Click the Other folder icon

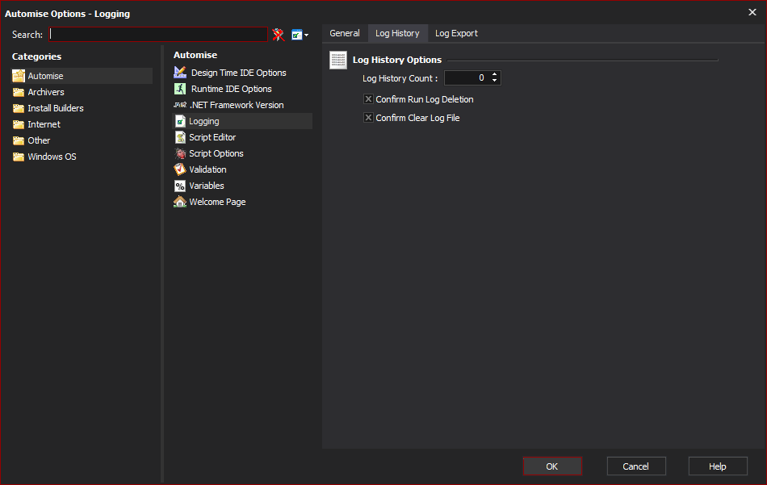click(x=19, y=140)
